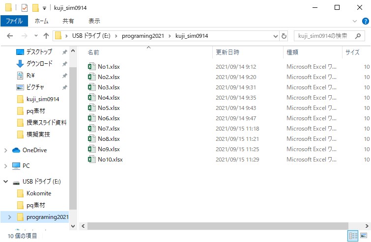371x242 pixels.
Task: Open ダウンロード in quick access
Action: click(x=39, y=64)
